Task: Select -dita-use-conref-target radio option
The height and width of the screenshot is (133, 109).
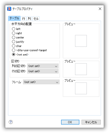Action: (x=13, y=50)
